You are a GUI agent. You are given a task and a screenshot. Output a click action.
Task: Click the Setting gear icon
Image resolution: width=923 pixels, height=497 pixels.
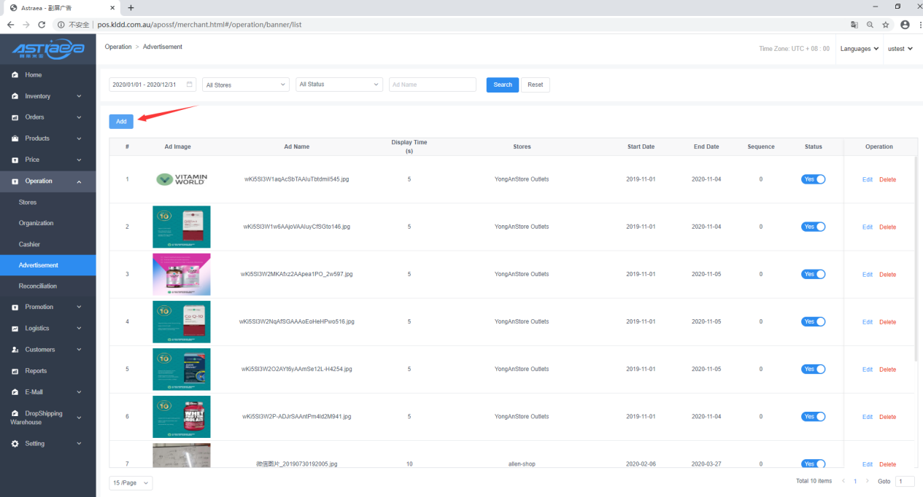point(15,444)
